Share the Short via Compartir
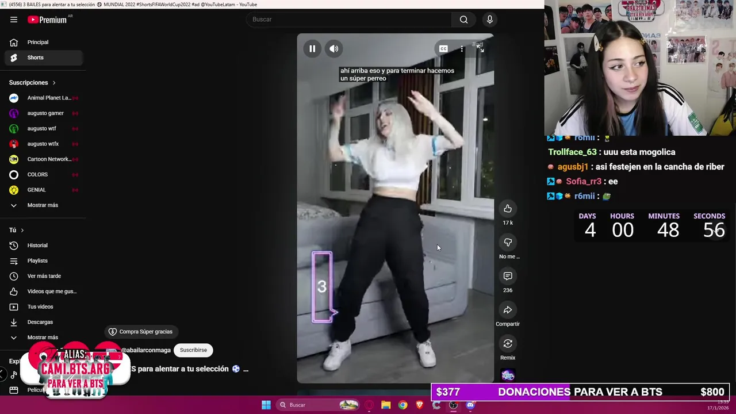The width and height of the screenshot is (736, 414). pos(508,310)
